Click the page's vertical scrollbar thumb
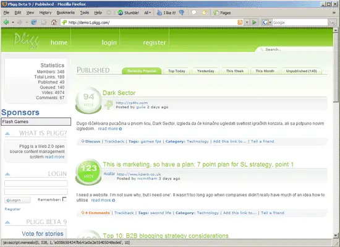 pos(336,67)
